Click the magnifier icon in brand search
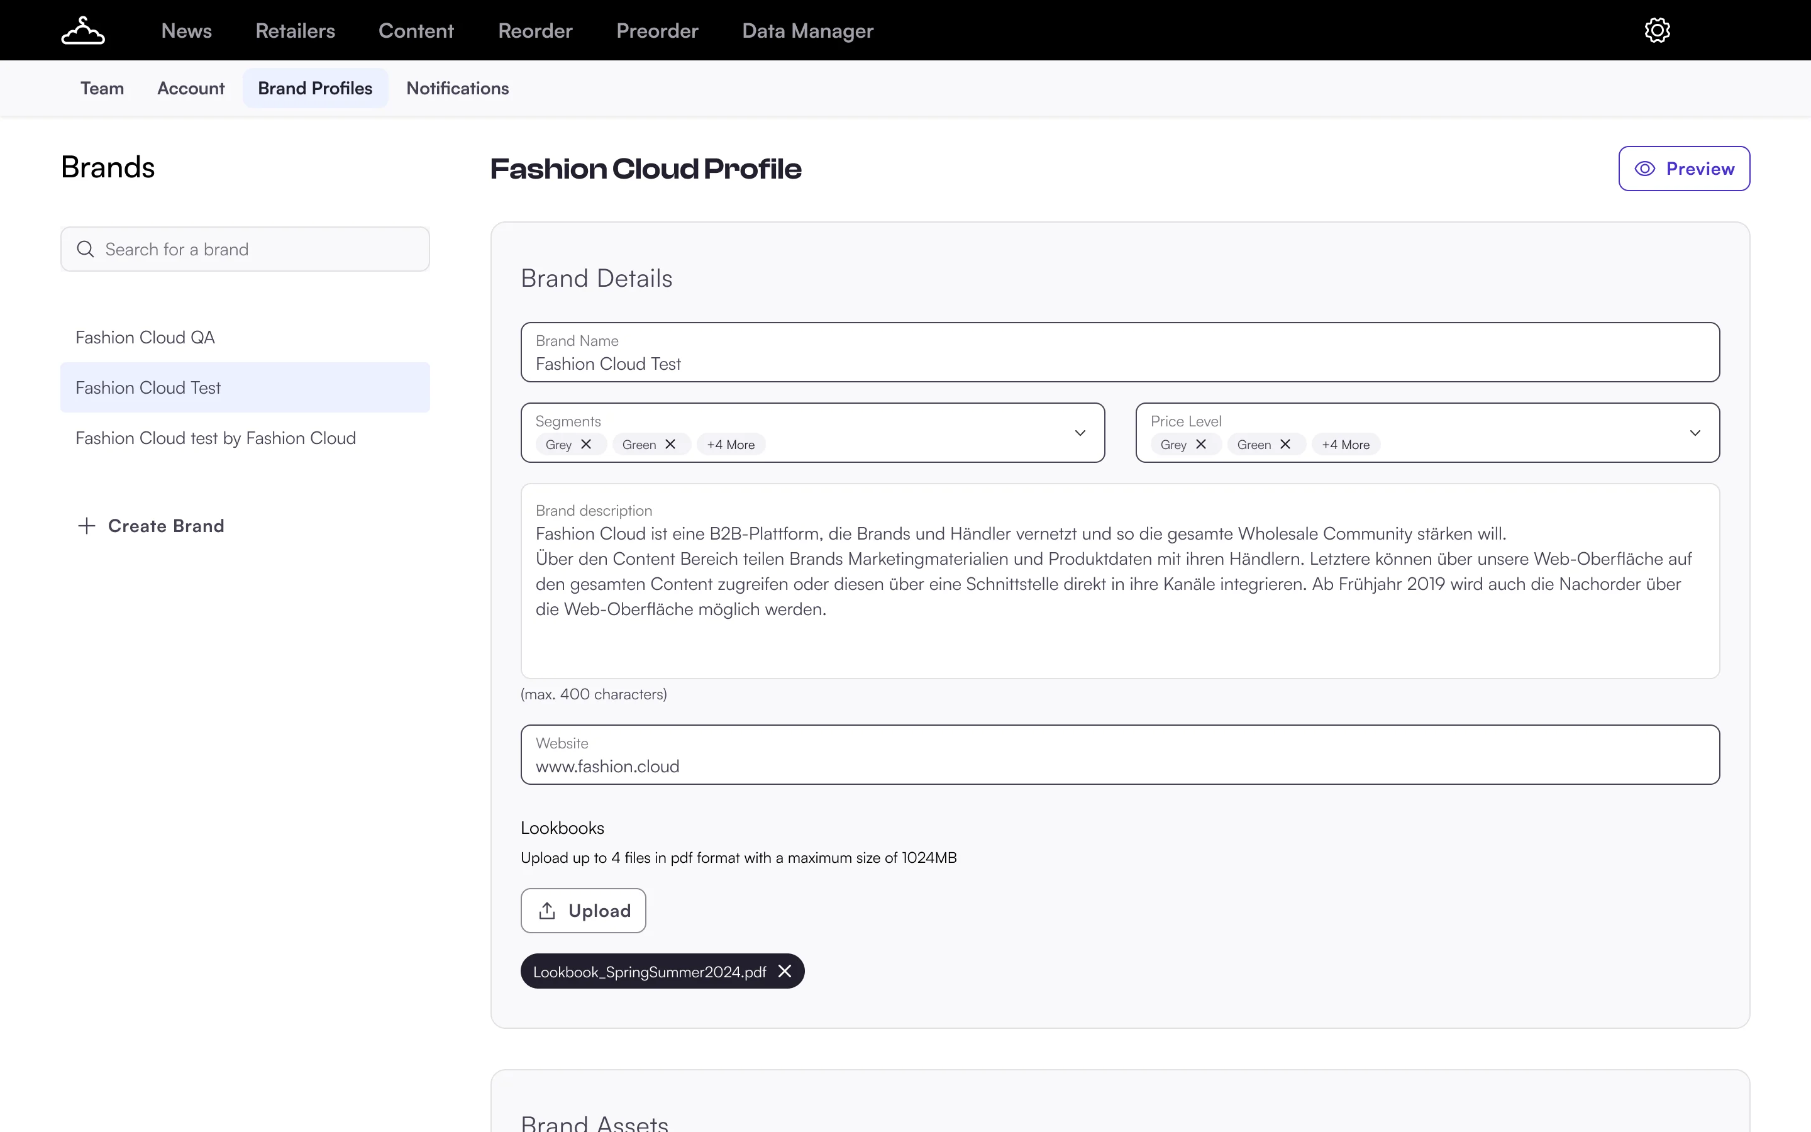Viewport: 1811px width, 1132px height. (x=86, y=249)
